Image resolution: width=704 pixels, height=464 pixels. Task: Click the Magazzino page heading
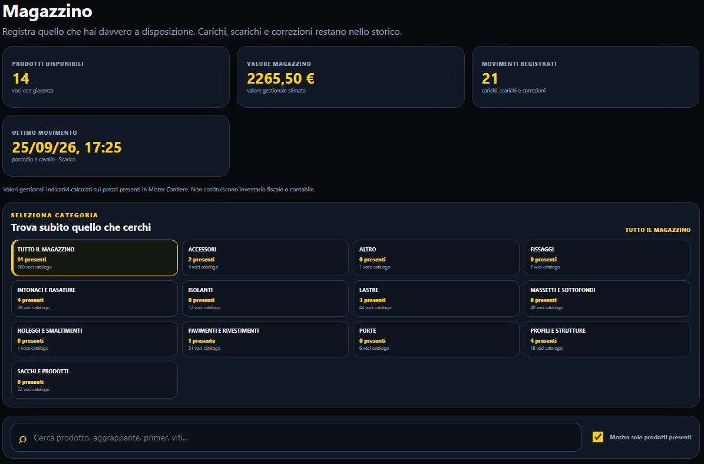tap(47, 11)
